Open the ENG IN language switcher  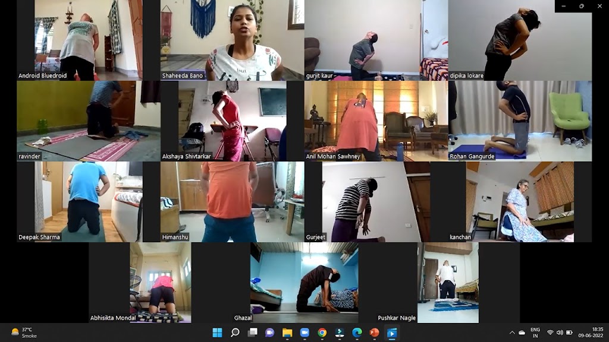pyautogui.click(x=535, y=332)
